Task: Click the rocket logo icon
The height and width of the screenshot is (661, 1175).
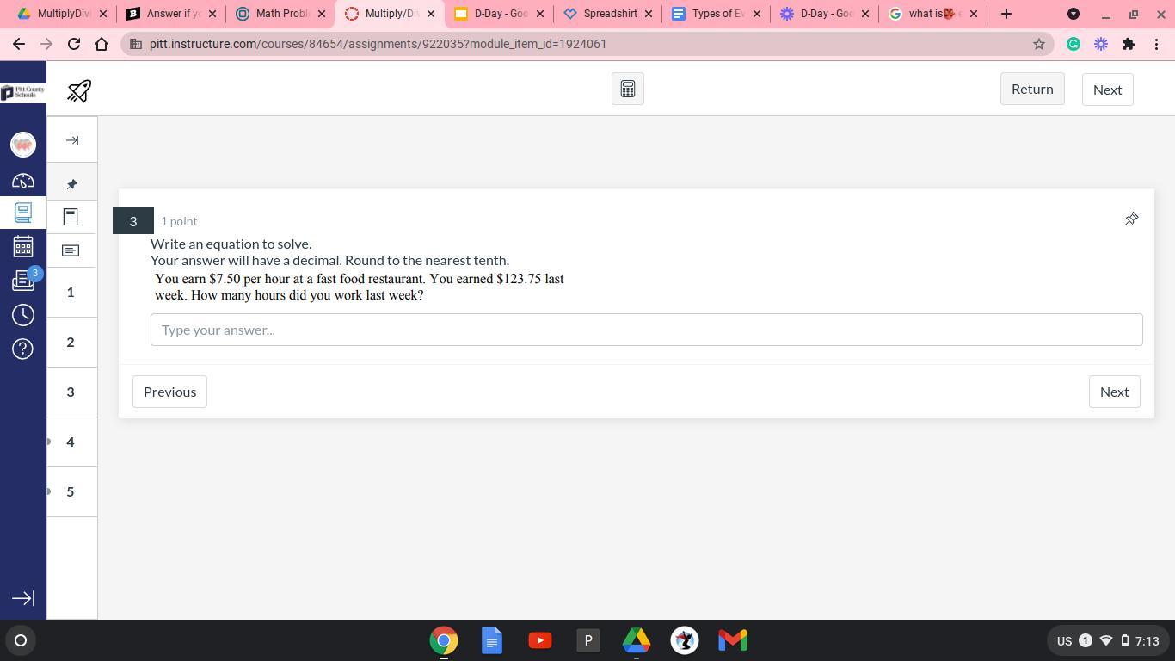Action: coord(79,90)
